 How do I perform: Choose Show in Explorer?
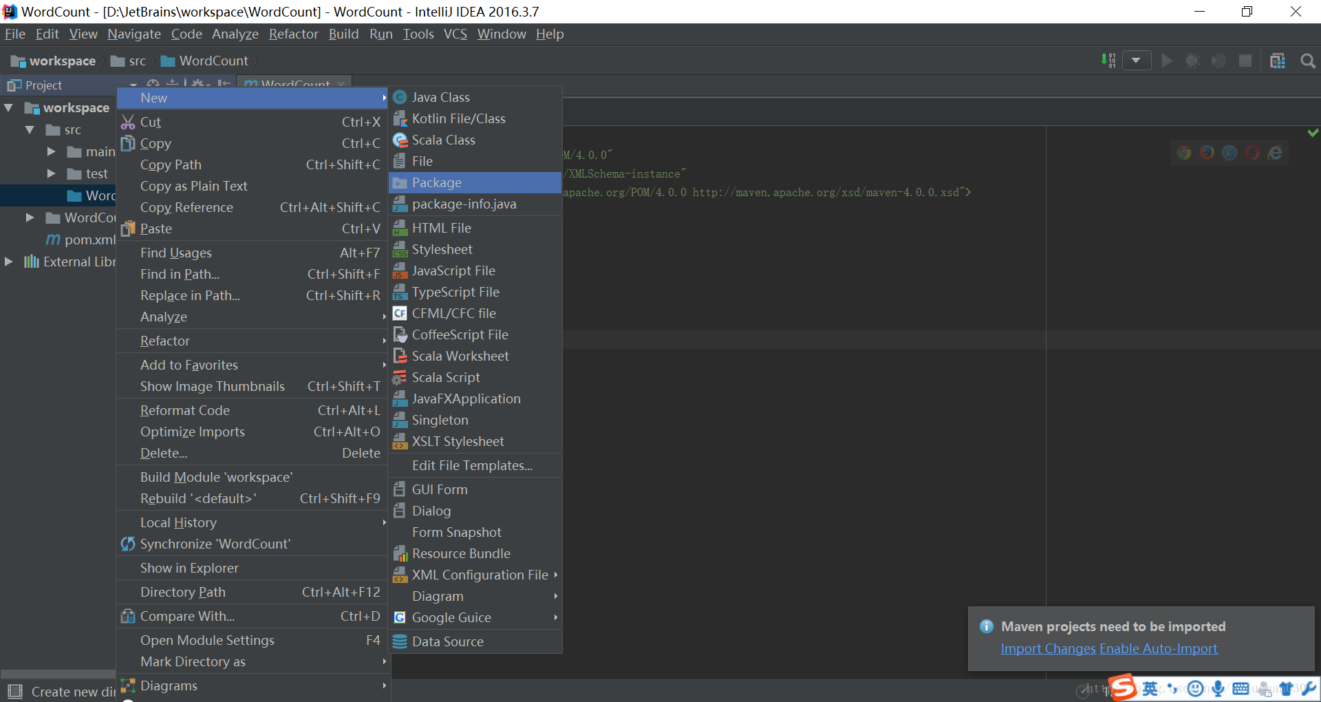pyautogui.click(x=253, y=568)
